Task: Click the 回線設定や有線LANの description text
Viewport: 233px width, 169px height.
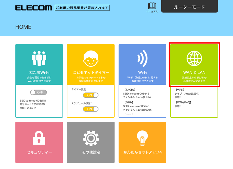Action: (194, 78)
